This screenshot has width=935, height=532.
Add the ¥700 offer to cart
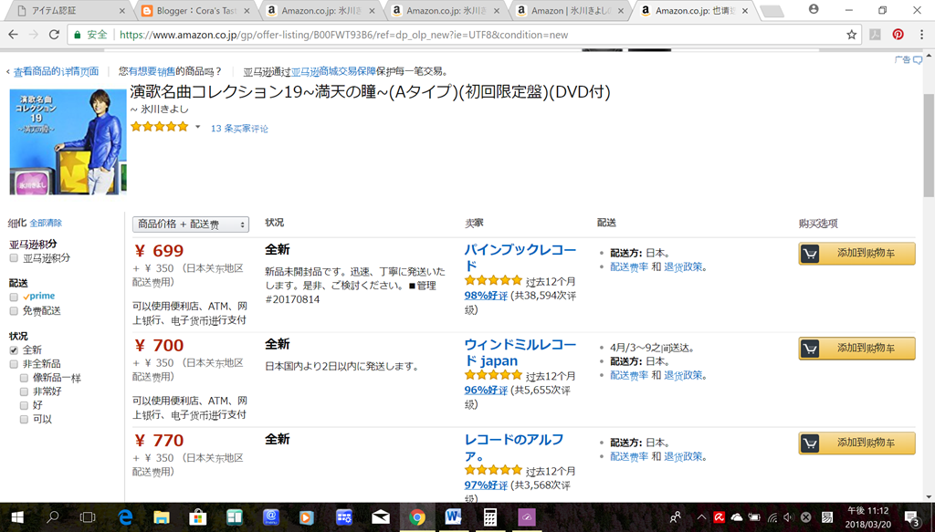pyautogui.click(x=856, y=348)
